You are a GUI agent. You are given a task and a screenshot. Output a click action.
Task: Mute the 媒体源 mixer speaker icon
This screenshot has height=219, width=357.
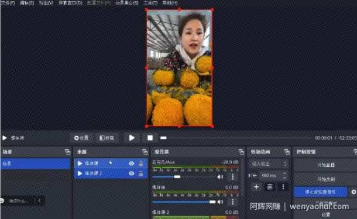tap(220, 201)
